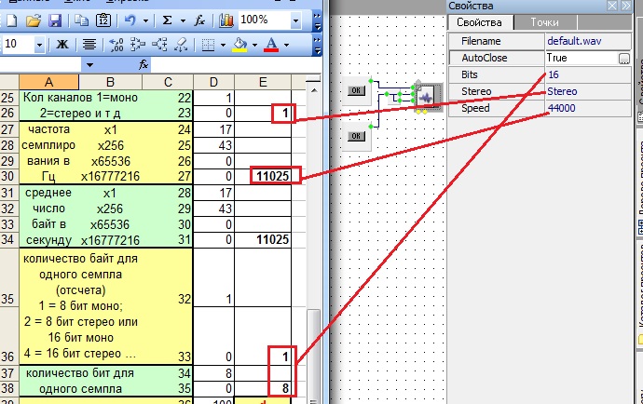Click the AutoClose ellipsis button

[x=623, y=58]
